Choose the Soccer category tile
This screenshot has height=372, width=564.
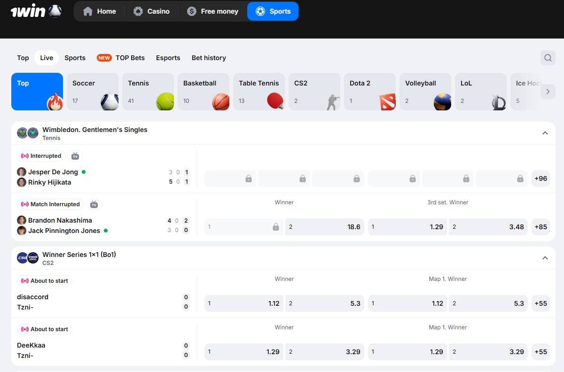pos(93,92)
